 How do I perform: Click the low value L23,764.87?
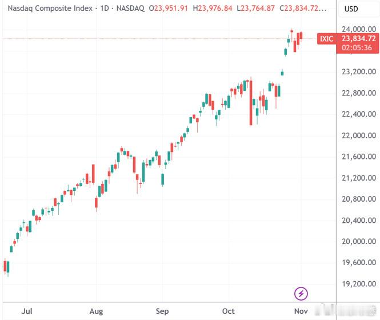coord(255,9)
